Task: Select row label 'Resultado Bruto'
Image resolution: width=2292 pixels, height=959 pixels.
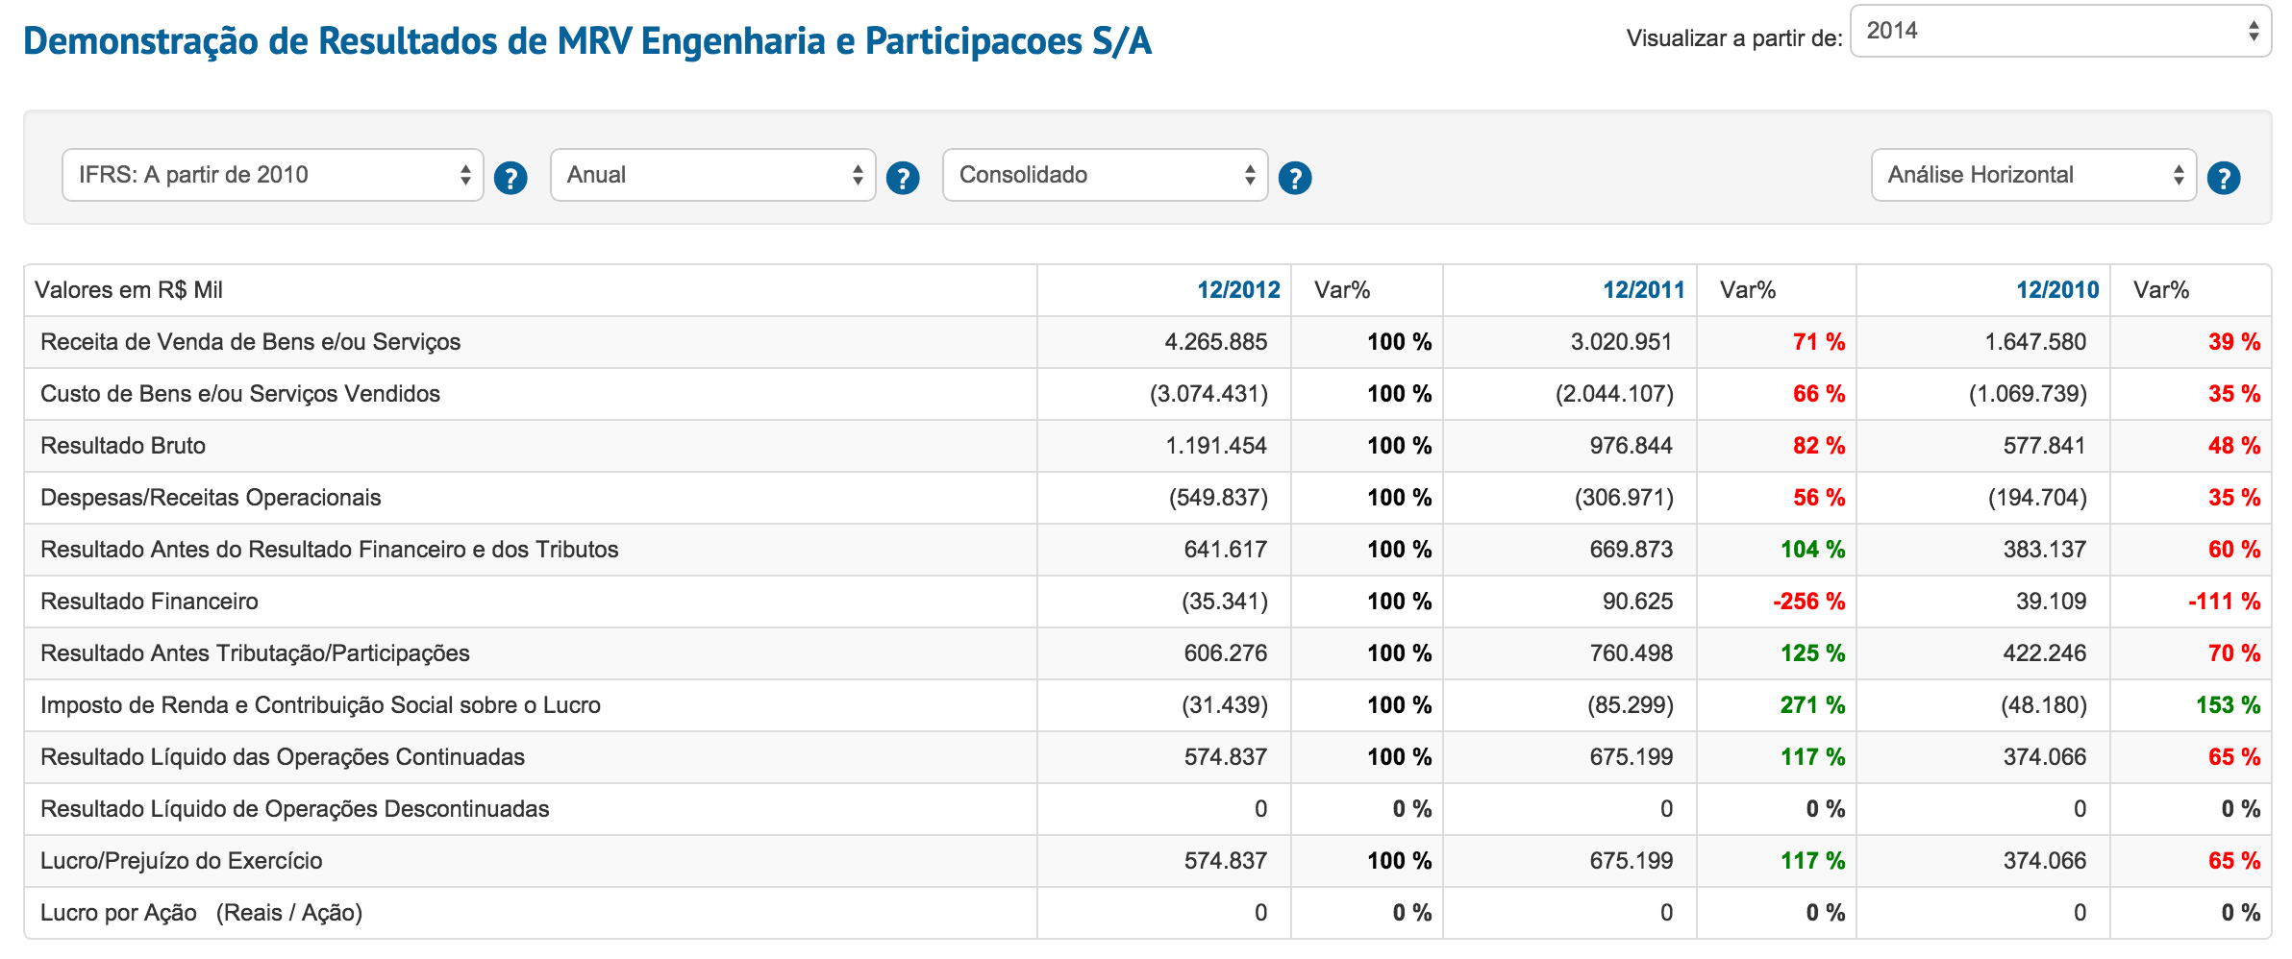Action: pos(123,446)
